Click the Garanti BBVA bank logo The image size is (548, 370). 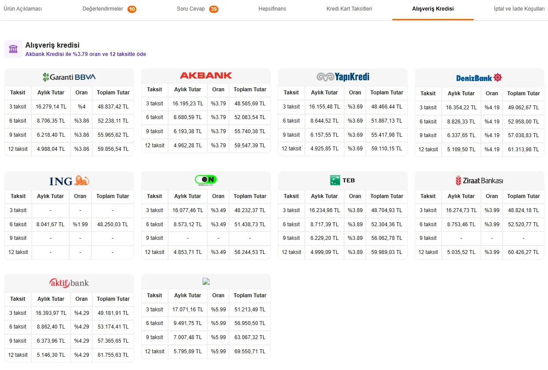pos(69,77)
